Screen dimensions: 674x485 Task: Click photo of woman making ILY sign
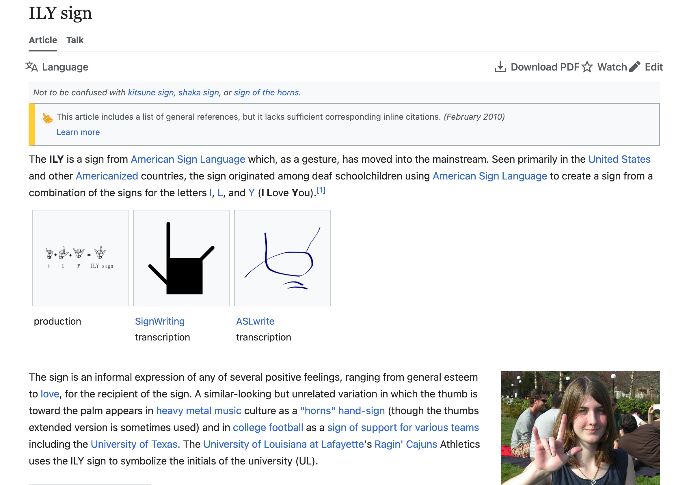click(x=580, y=427)
